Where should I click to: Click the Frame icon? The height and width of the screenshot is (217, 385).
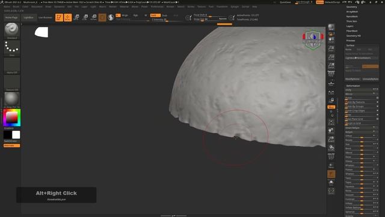tap(331, 122)
